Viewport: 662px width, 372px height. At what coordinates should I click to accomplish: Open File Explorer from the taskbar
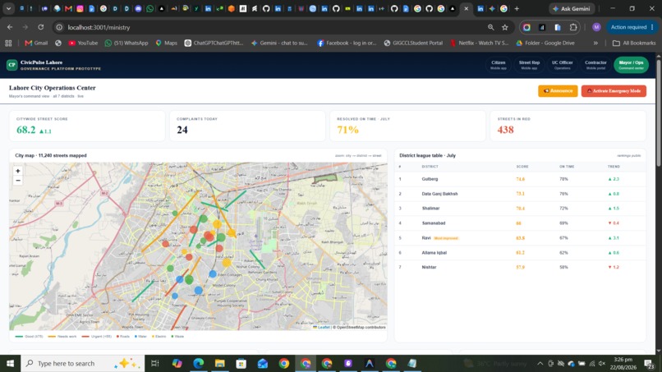click(220, 363)
